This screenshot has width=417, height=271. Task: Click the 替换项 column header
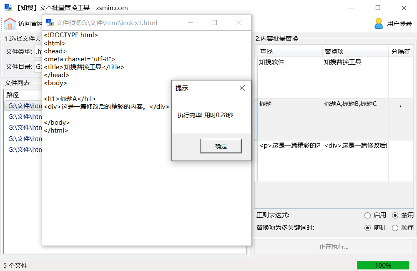pos(334,52)
